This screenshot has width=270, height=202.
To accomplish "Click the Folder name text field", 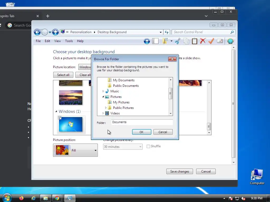I will pyautogui.click(x=142, y=122).
